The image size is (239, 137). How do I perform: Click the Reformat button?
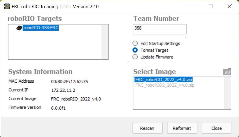pyautogui.click(x=182, y=128)
